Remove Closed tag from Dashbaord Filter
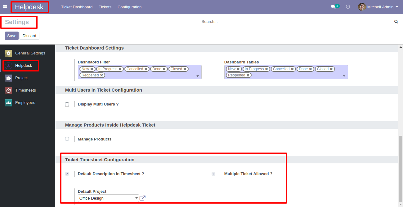 (185, 69)
